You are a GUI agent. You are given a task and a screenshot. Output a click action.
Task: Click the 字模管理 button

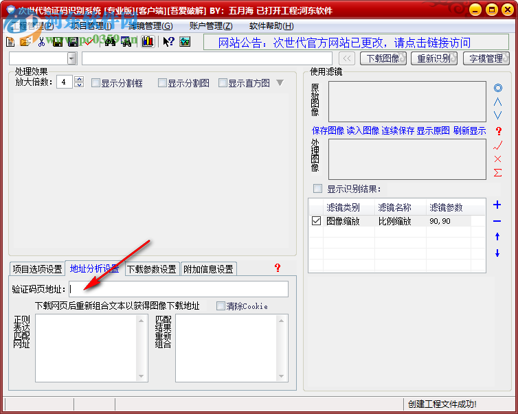(x=486, y=58)
